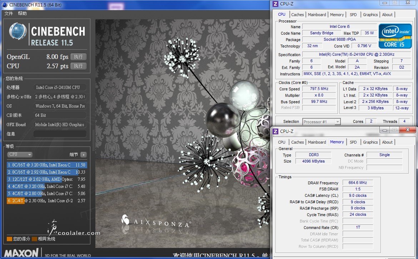
Task: Switch to SPD tab in Memory CPU-Z window
Action: (x=353, y=142)
